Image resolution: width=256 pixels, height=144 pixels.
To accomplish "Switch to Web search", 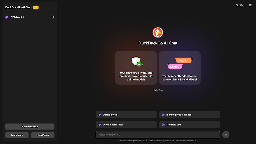I will (x=242, y=5).
